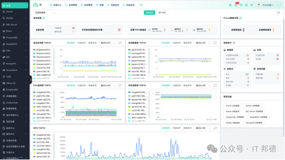Open notifications bell with 24 badge
The height and width of the screenshot is (160, 285).
point(236,5)
